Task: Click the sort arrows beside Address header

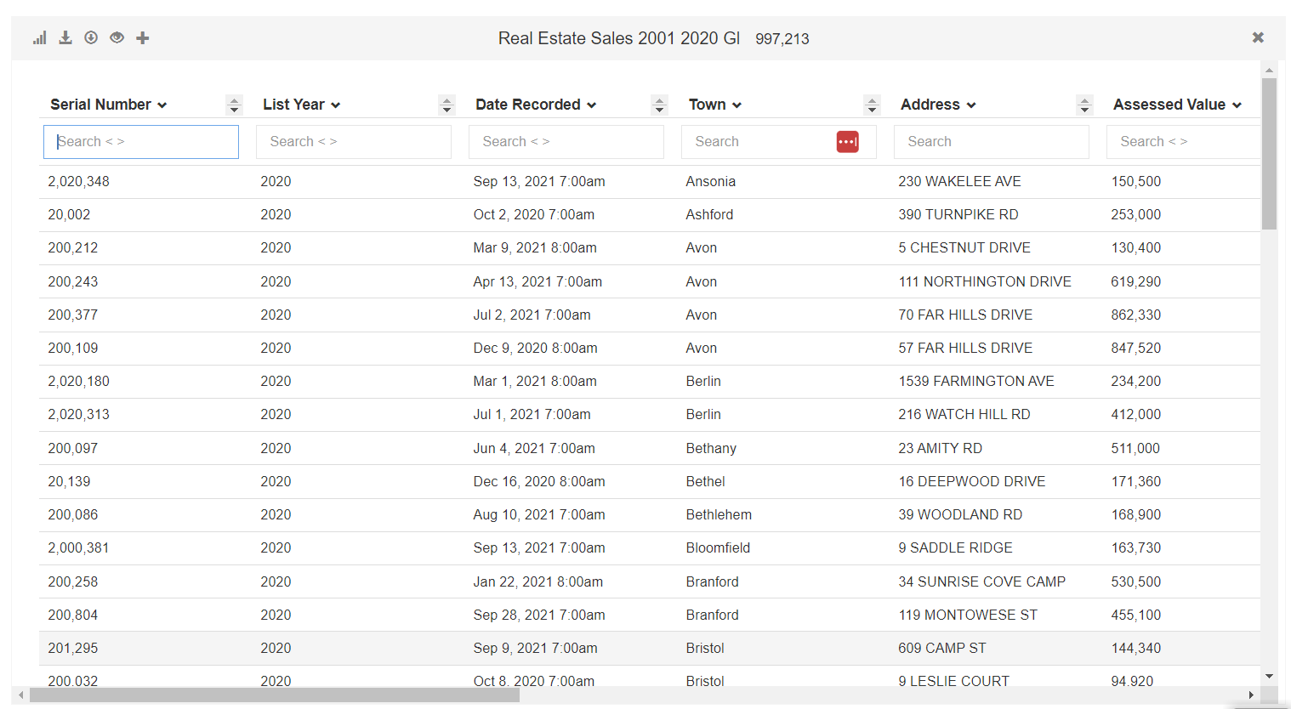Action: 1084,104
